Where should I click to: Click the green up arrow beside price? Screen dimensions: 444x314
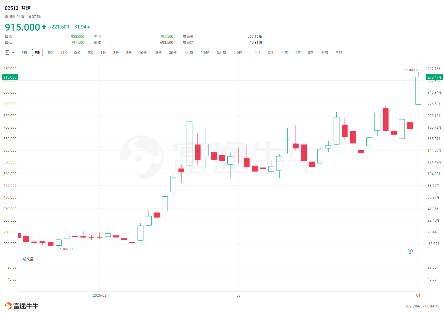44,27
